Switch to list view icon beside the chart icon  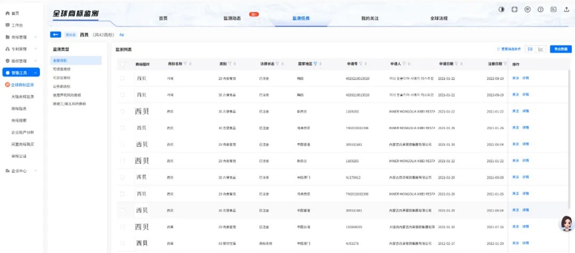(x=530, y=49)
